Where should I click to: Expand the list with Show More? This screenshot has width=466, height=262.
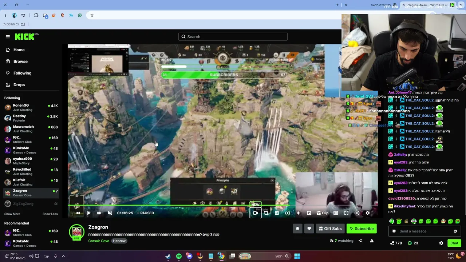tap(12, 214)
